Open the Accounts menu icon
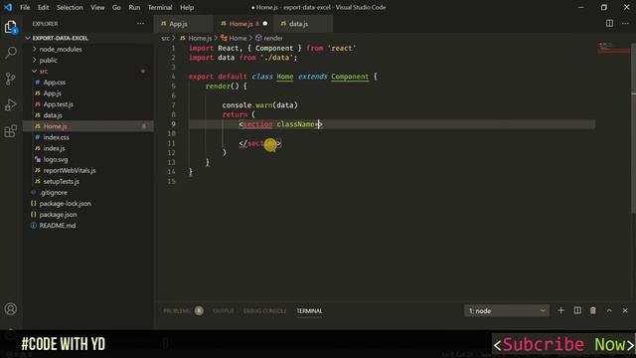The height and width of the screenshot is (358, 636). click(x=11, y=309)
